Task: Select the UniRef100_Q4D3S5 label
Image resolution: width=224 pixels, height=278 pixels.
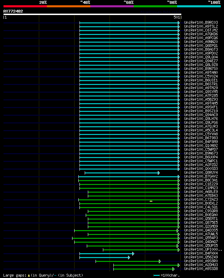Action: pos(201,230)
